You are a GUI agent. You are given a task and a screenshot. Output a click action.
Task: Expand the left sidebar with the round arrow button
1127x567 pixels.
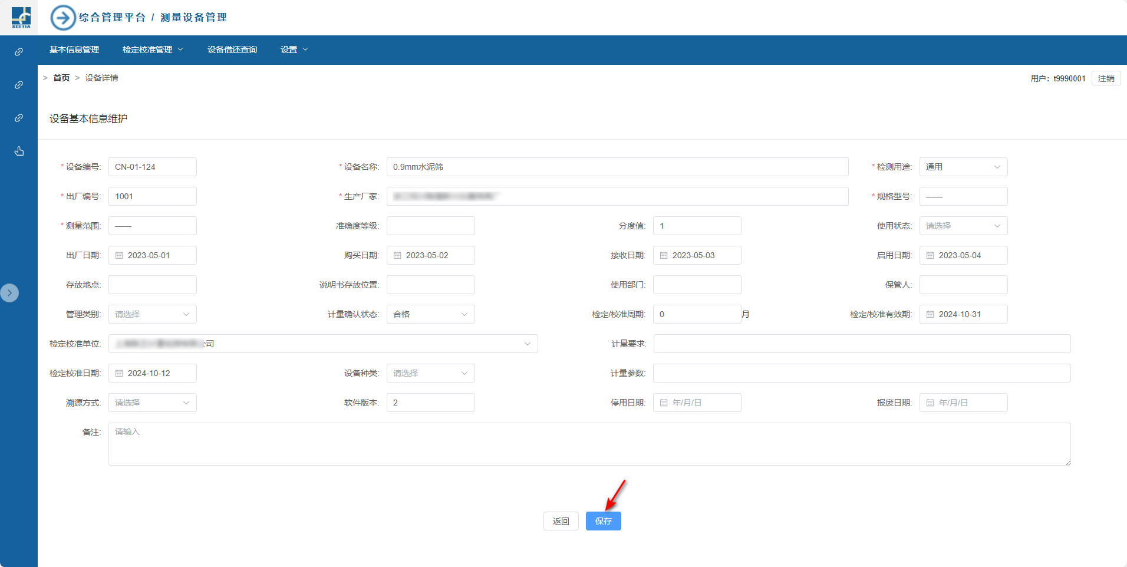pos(9,293)
